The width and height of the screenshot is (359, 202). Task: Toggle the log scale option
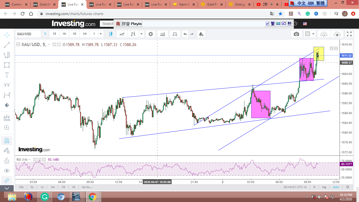[324, 187]
